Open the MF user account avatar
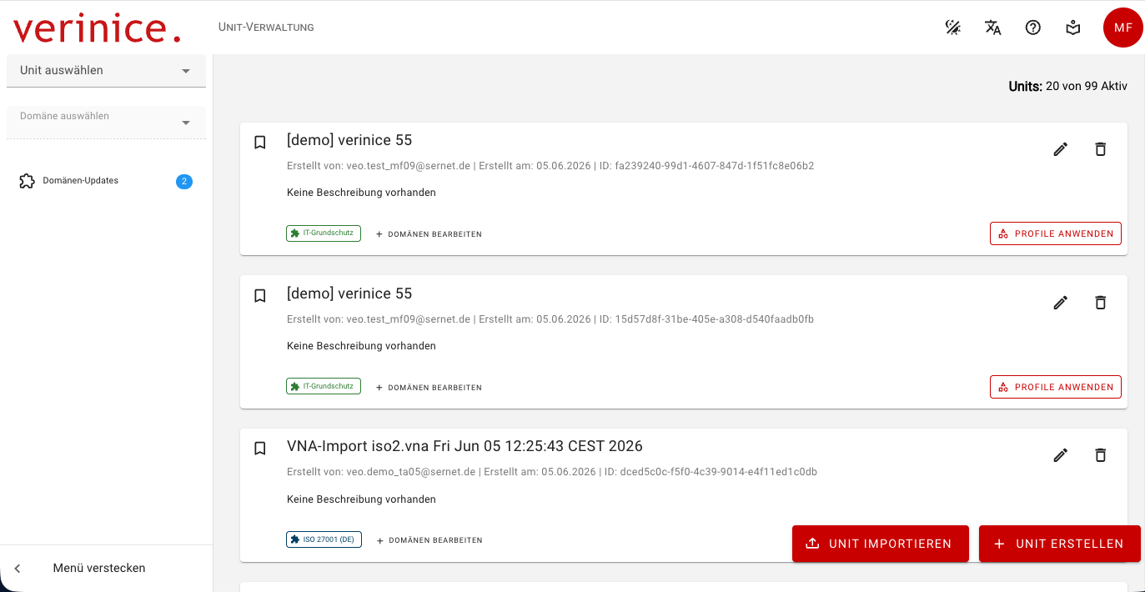 coord(1123,28)
